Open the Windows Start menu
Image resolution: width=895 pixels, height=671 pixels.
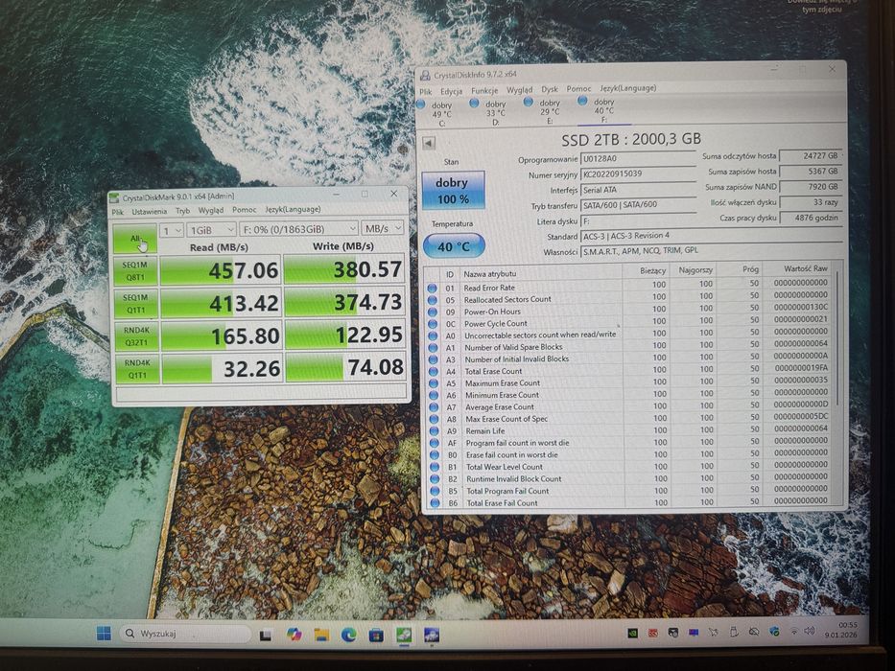pyautogui.click(x=104, y=634)
